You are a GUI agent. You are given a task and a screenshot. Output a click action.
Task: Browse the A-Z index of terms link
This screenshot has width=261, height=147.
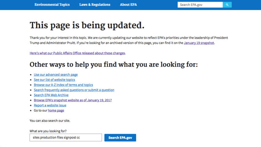click(x=64, y=85)
